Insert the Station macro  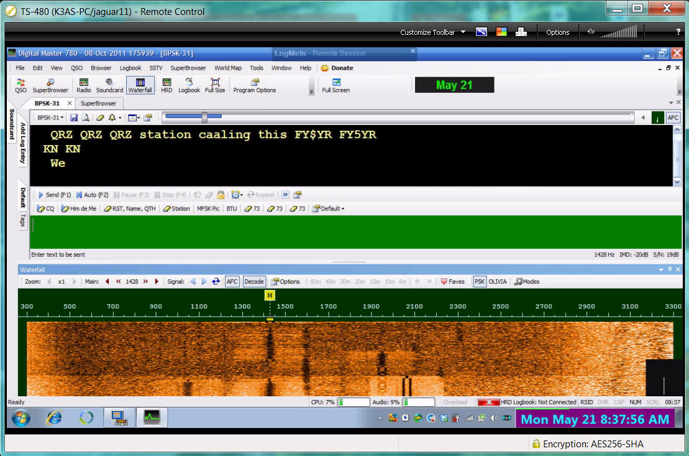176,208
